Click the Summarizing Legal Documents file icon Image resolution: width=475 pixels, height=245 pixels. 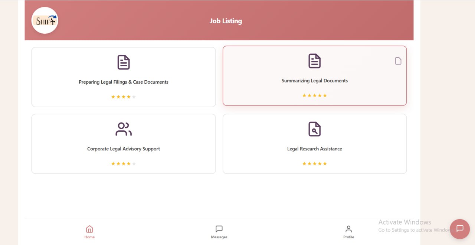coord(314,61)
